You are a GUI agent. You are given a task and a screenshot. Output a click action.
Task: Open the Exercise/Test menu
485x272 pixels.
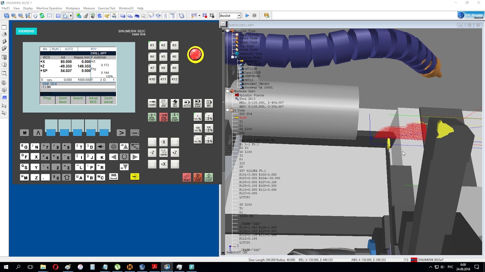tap(107, 8)
